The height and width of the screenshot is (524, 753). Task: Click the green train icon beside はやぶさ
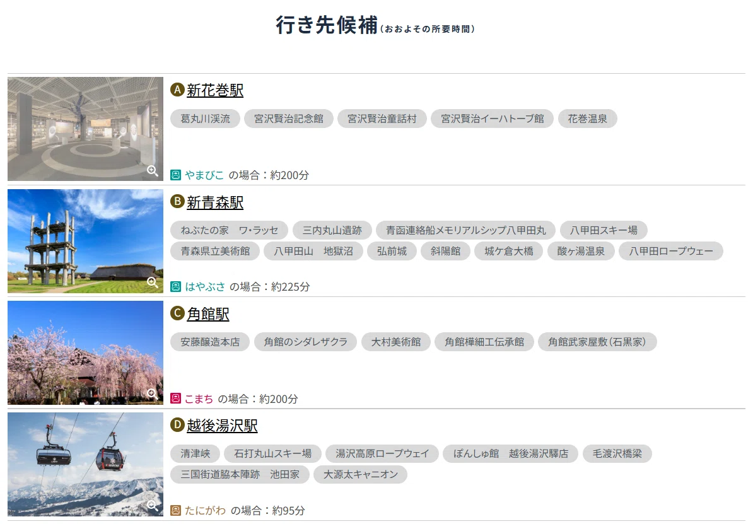click(x=176, y=287)
